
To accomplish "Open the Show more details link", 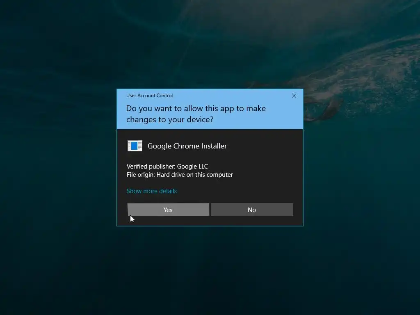I will pyautogui.click(x=152, y=191).
